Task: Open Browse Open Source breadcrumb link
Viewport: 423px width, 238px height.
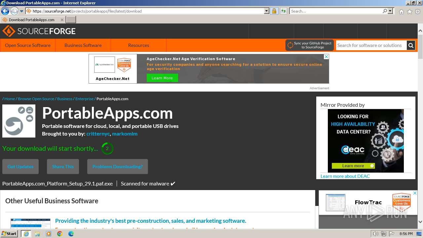Action: (36, 99)
